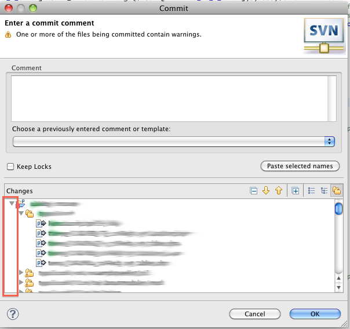Expand the topmost collapsed folder in Changes
The height and width of the screenshot is (329, 350).
tap(21, 273)
